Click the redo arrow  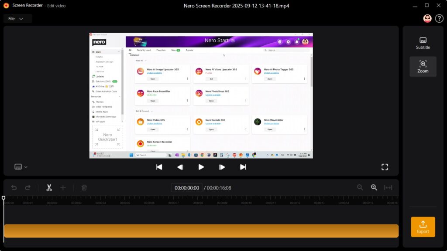coord(28,187)
